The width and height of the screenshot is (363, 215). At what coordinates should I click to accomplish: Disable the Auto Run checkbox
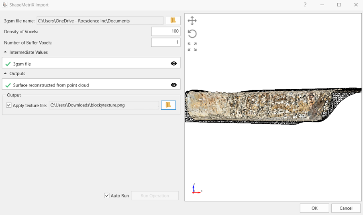[x=107, y=196]
